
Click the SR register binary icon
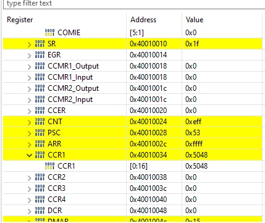pyautogui.click(x=40, y=44)
